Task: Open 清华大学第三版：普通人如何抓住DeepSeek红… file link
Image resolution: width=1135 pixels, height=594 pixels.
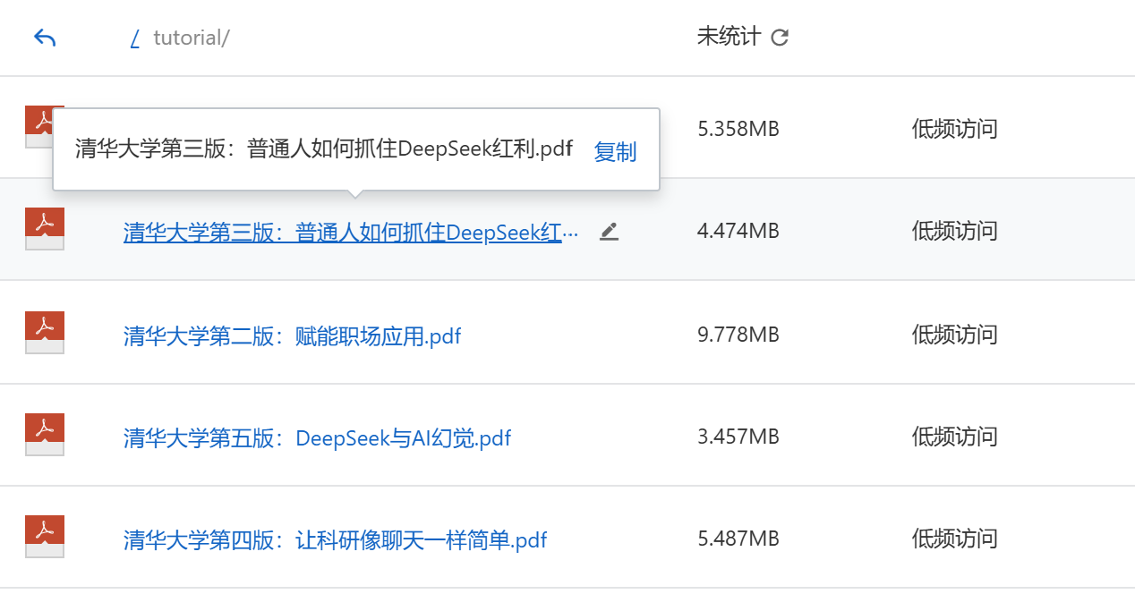Action: point(351,233)
